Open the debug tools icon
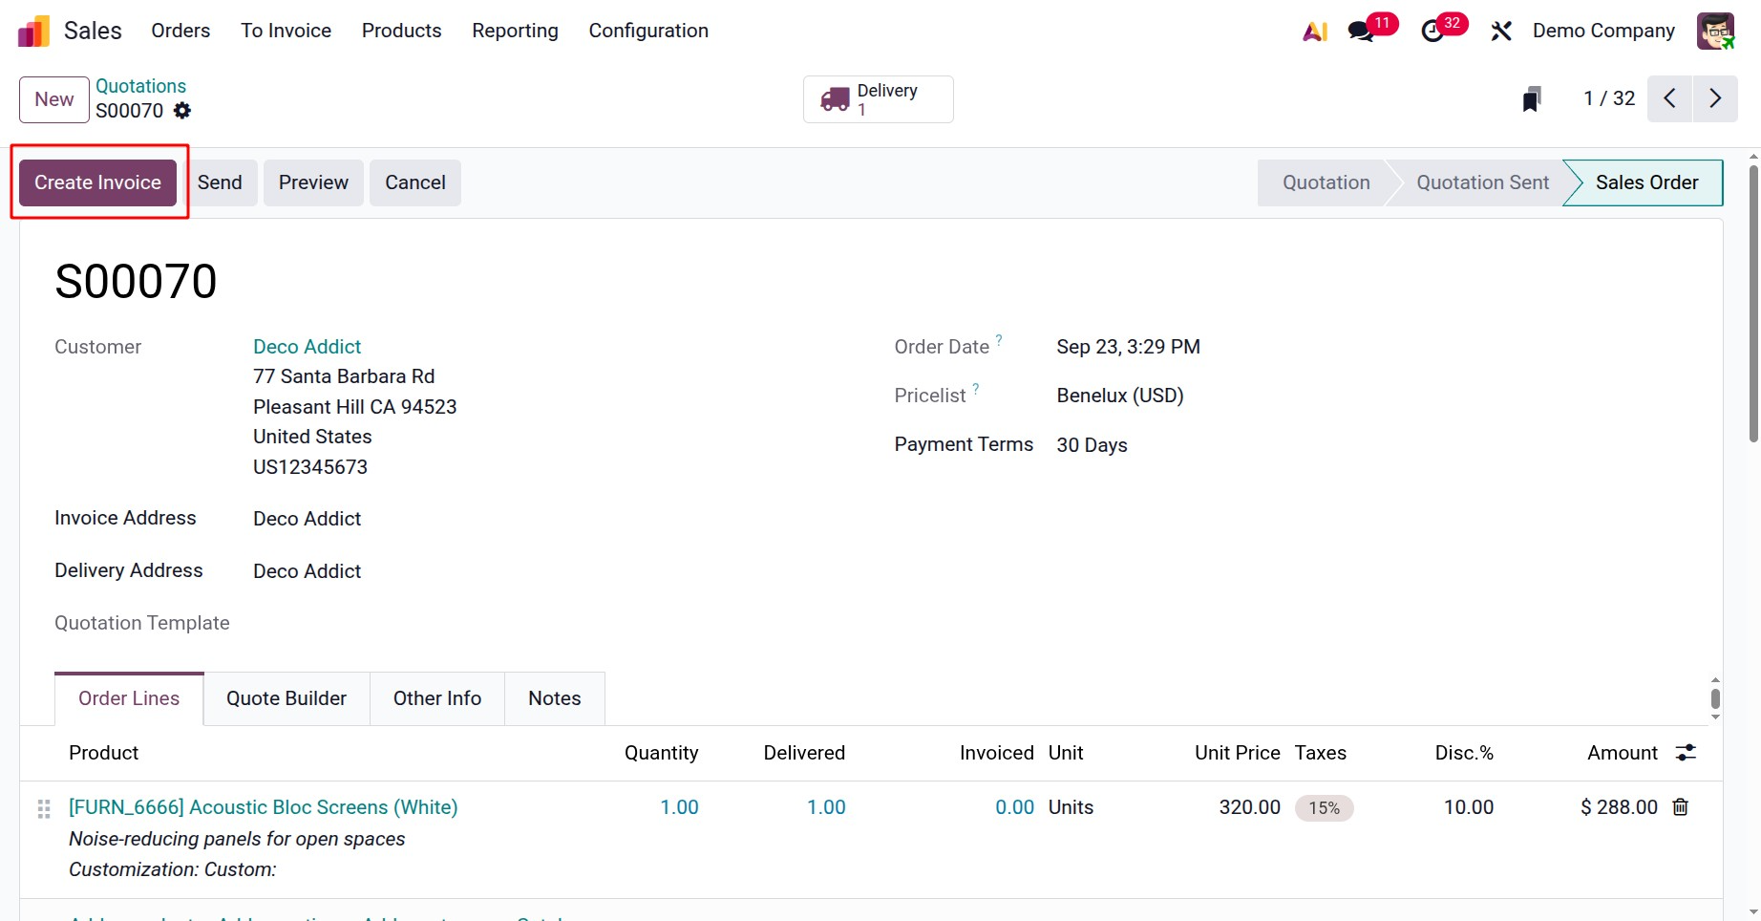This screenshot has height=921, width=1761. [1500, 32]
